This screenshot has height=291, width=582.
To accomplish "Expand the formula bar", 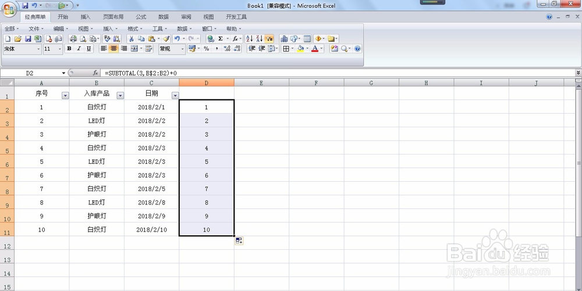I will 579,73.
